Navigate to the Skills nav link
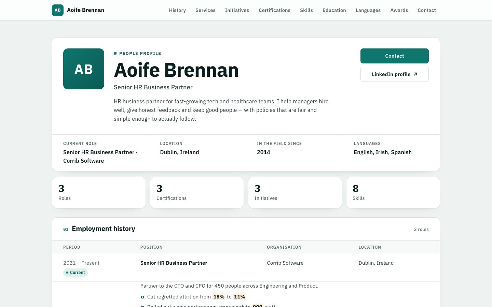Screen dimensions: 492x307 click(x=306, y=10)
